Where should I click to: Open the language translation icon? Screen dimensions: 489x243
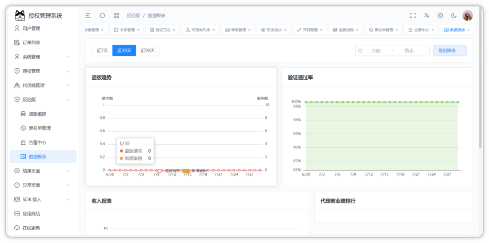(x=426, y=16)
